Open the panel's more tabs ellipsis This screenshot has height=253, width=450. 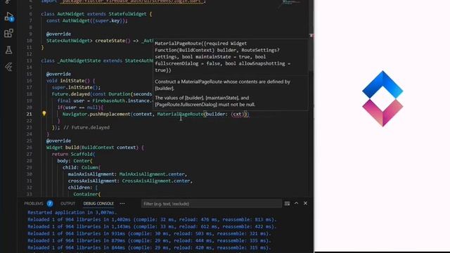pos(122,203)
